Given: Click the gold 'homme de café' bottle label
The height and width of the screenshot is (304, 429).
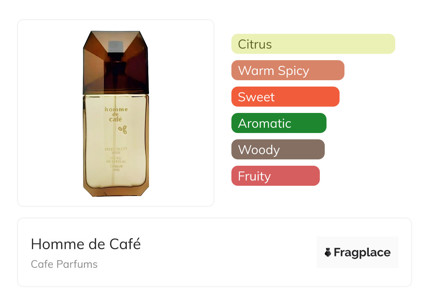Looking at the screenshot, I should click(x=116, y=114).
